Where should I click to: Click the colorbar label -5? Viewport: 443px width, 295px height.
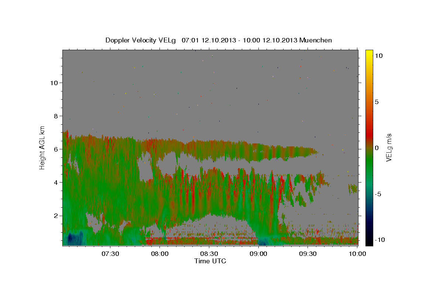378,194
